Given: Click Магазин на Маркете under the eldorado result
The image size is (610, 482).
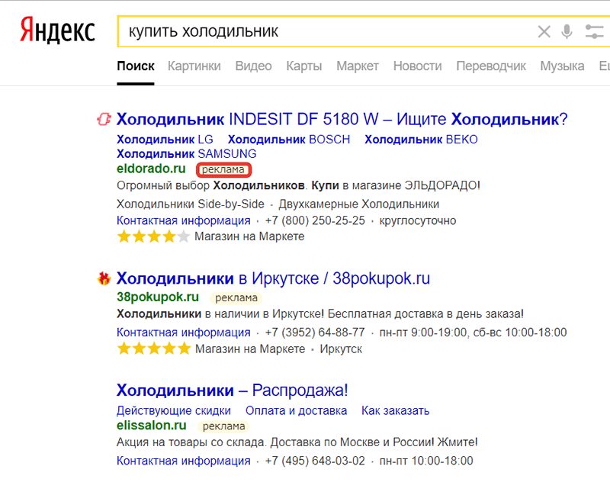Looking at the screenshot, I should [x=249, y=236].
